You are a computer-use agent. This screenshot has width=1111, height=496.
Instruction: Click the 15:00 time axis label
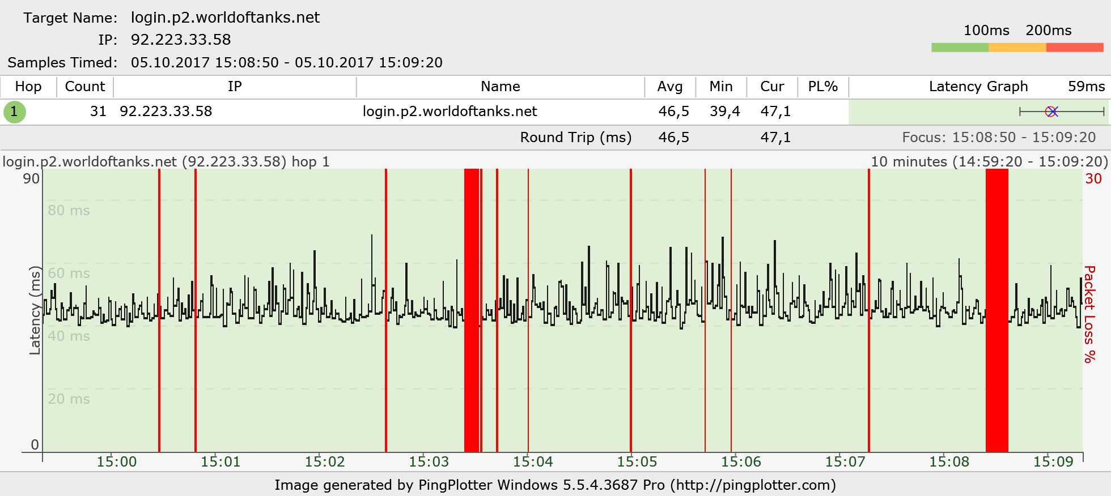[117, 462]
